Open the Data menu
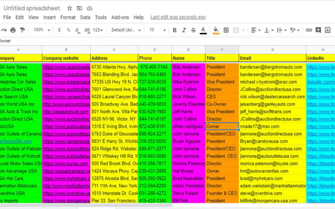The height and width of the screenshot is (209, 335). coord(85,18)
